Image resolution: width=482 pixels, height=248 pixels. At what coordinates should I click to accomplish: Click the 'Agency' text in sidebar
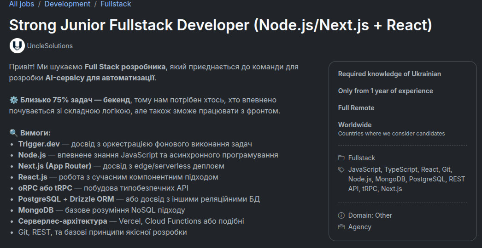click(359, 227)
